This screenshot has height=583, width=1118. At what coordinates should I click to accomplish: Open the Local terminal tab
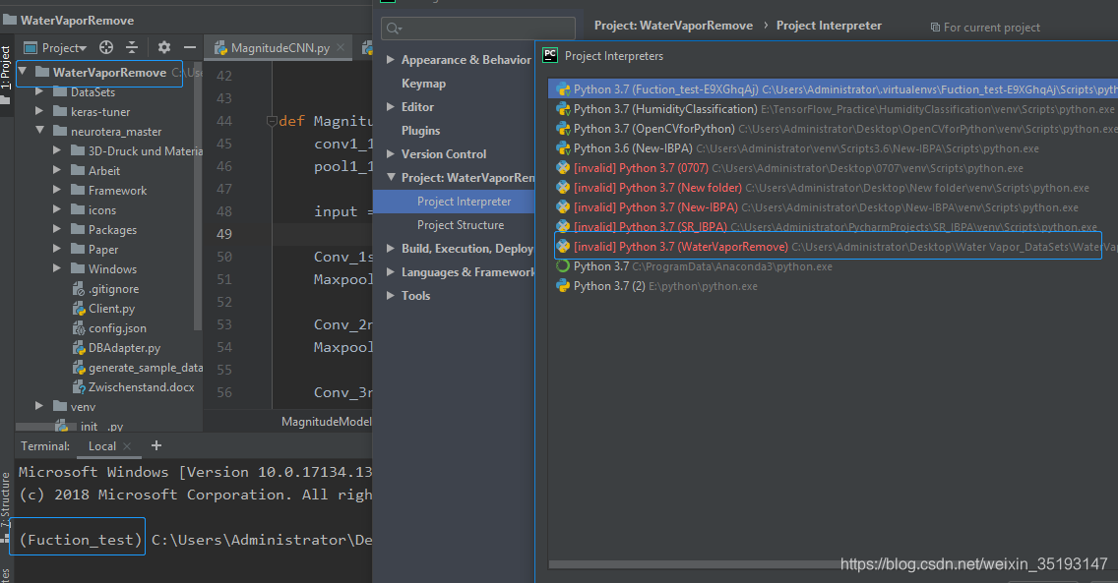102,446
